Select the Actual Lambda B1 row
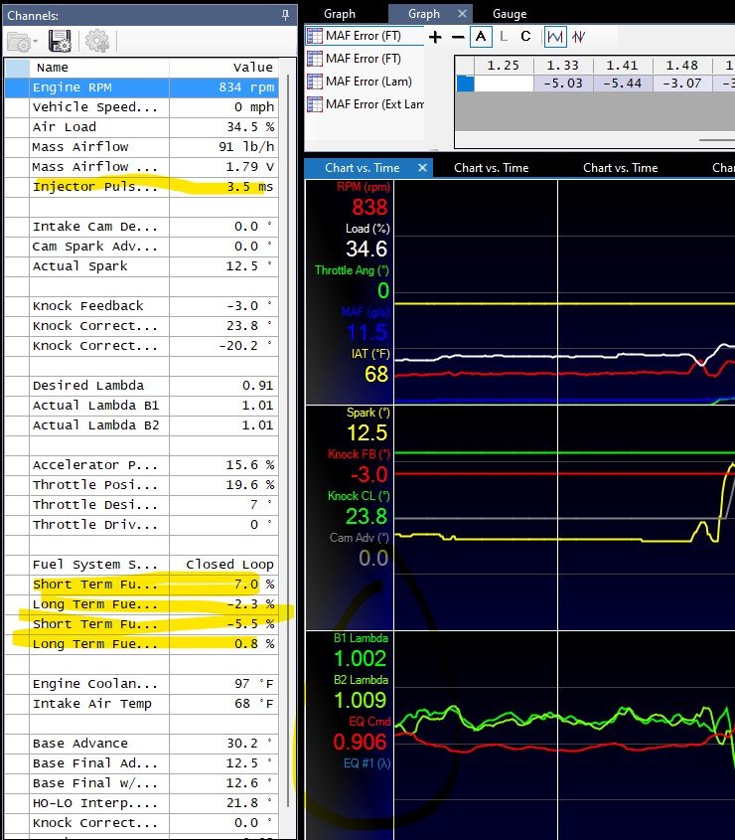 click(142, 406)
